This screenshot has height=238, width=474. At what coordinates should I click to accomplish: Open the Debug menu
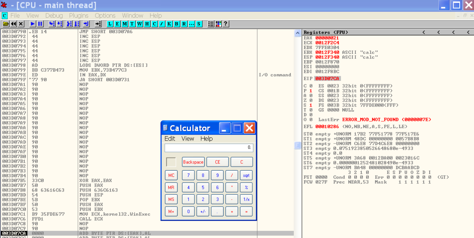[54, 16]
